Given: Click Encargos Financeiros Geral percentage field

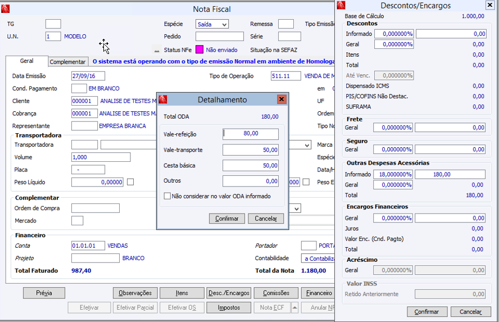Looking at the screenshot, I should [393, 218].
